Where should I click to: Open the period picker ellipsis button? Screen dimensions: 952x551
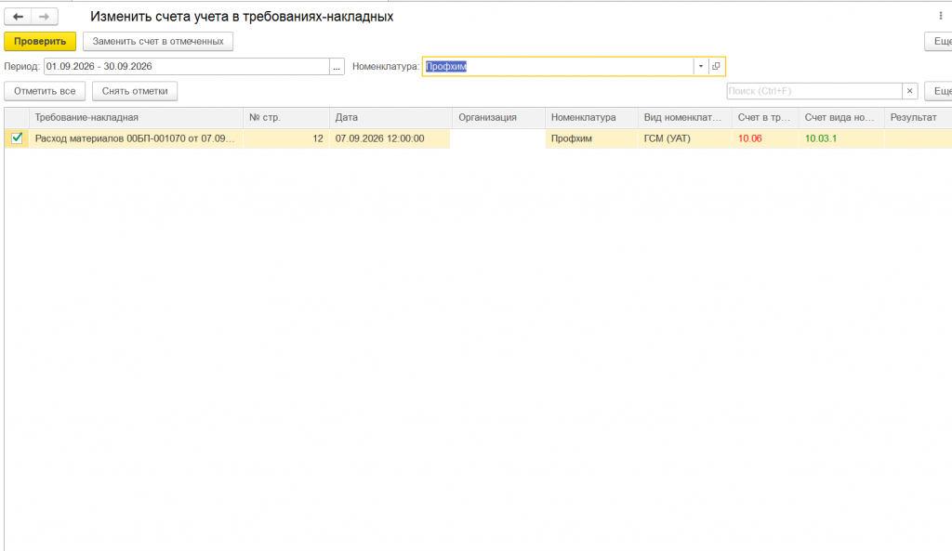(337, 66)
